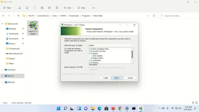Open Documents in Quick access
Image resolution: width=199 pixels, height=112 pixels.
14,39
